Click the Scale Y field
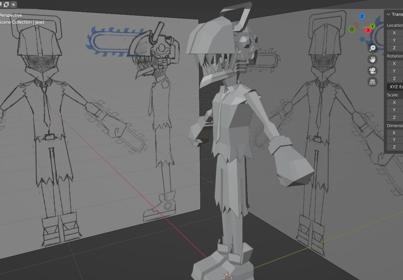This screenshot has height=280, width=403. pos(395,110)
